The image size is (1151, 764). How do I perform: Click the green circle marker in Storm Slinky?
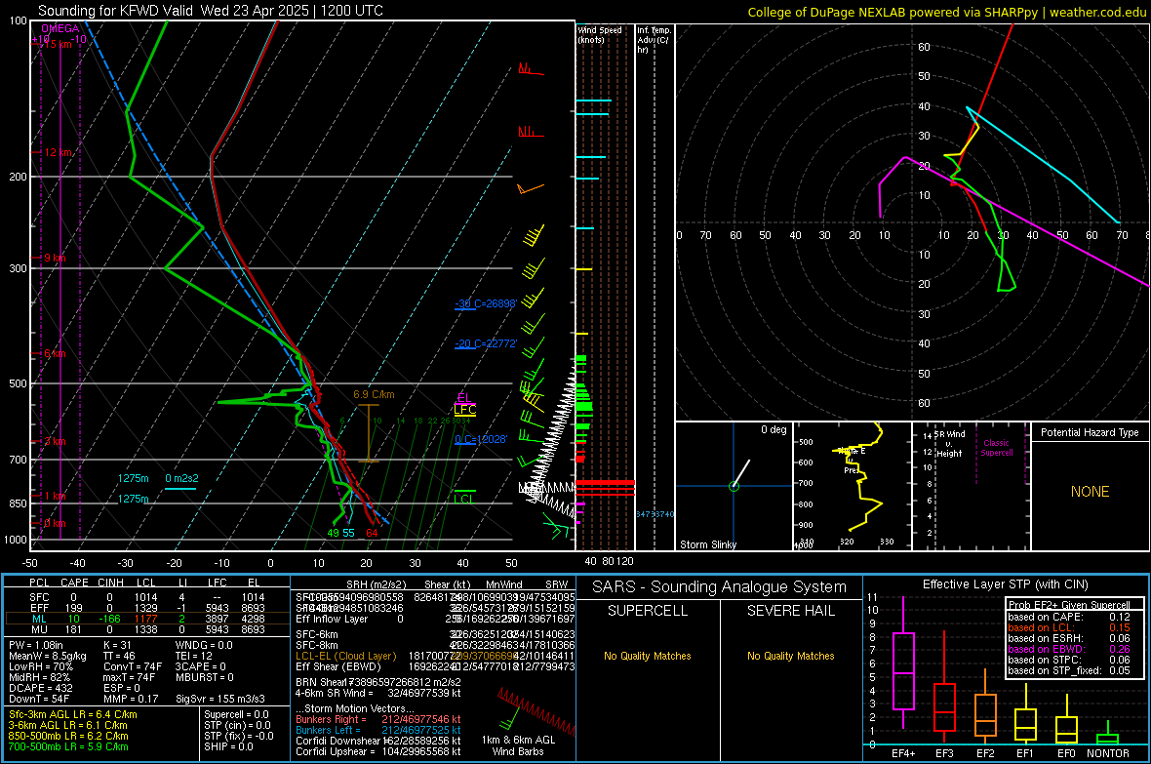click(x=734, y=486)
